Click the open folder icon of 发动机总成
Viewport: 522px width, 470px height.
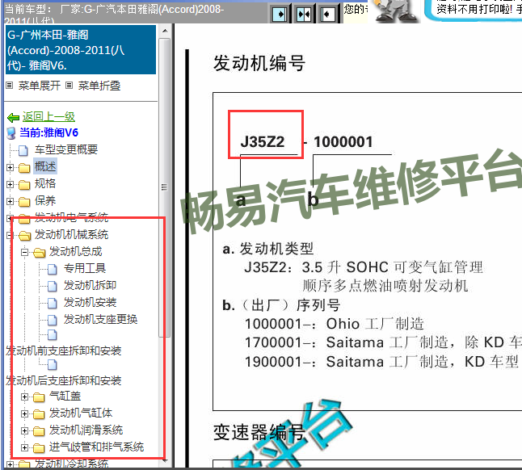coord(39,253)
